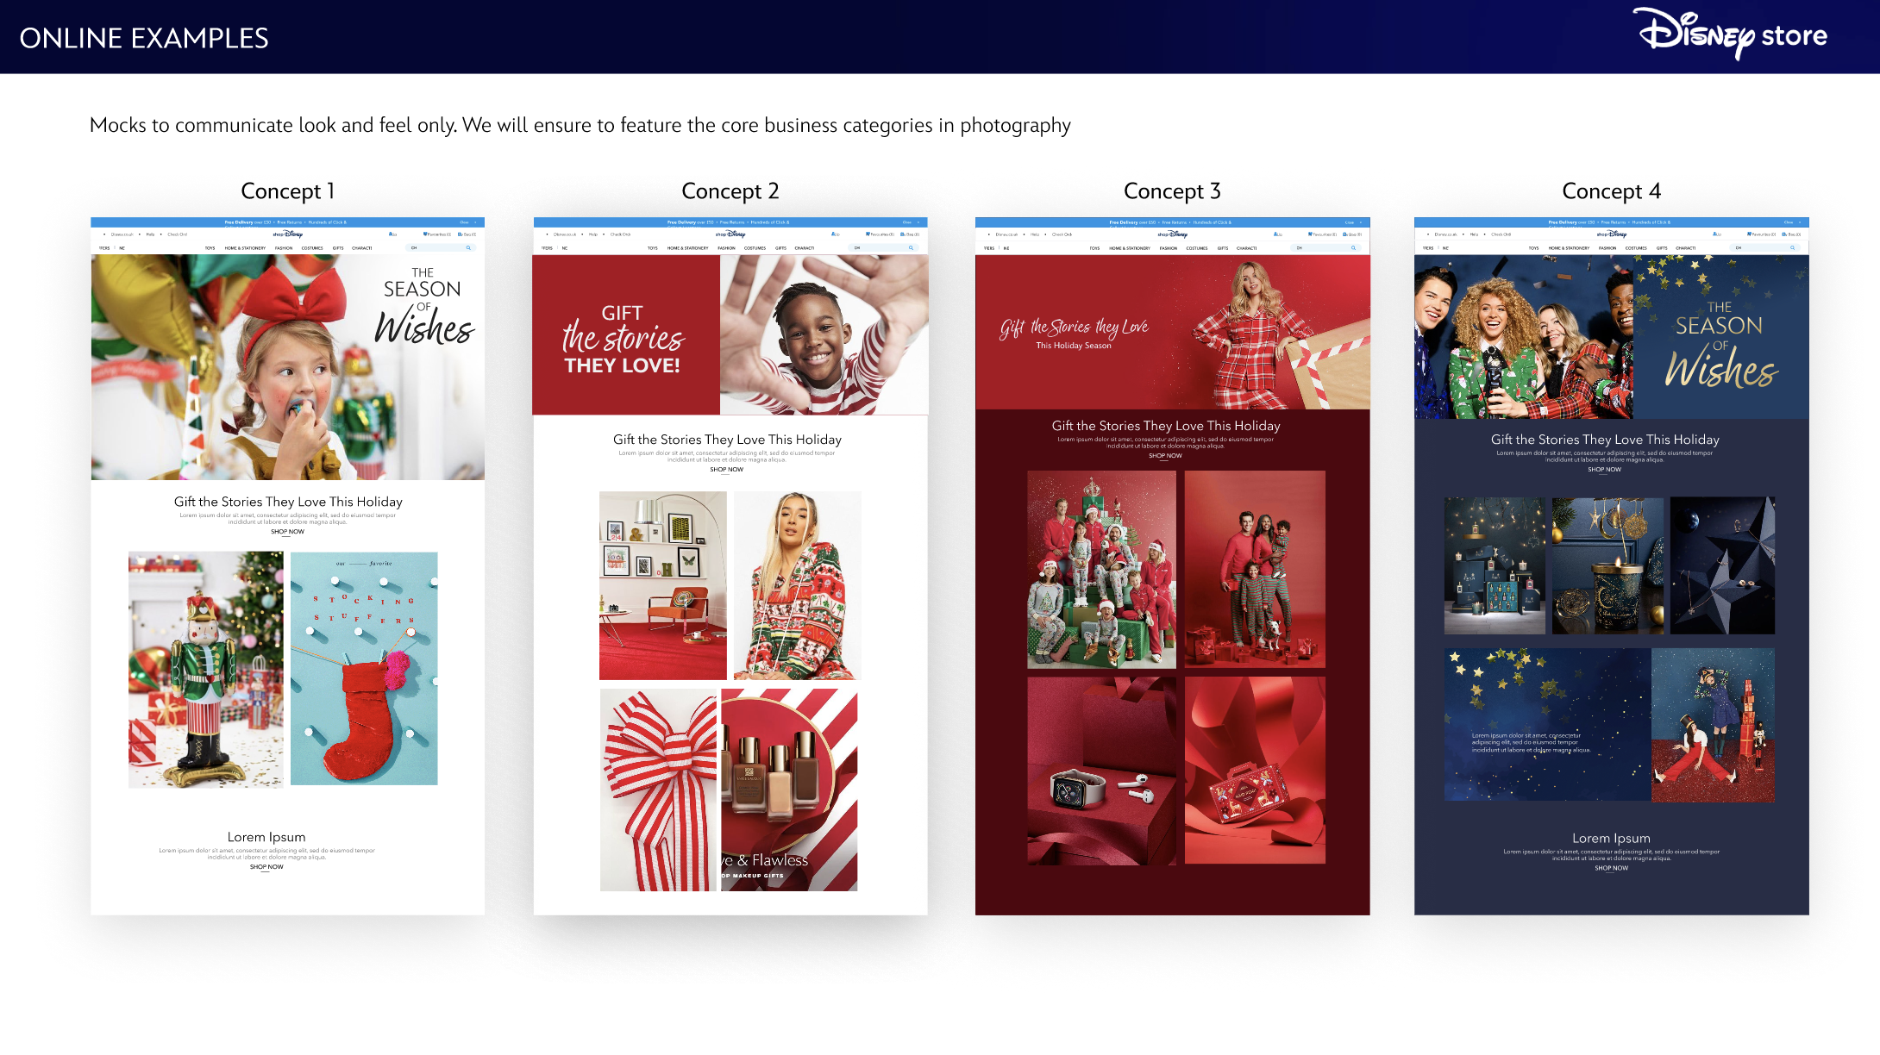Select the nutcracker image in Concept 1
1880x1055 pixels.
click(206, 670)
